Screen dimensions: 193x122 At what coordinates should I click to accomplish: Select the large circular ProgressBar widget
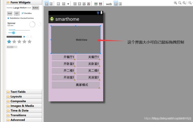(x=32, y=24)
